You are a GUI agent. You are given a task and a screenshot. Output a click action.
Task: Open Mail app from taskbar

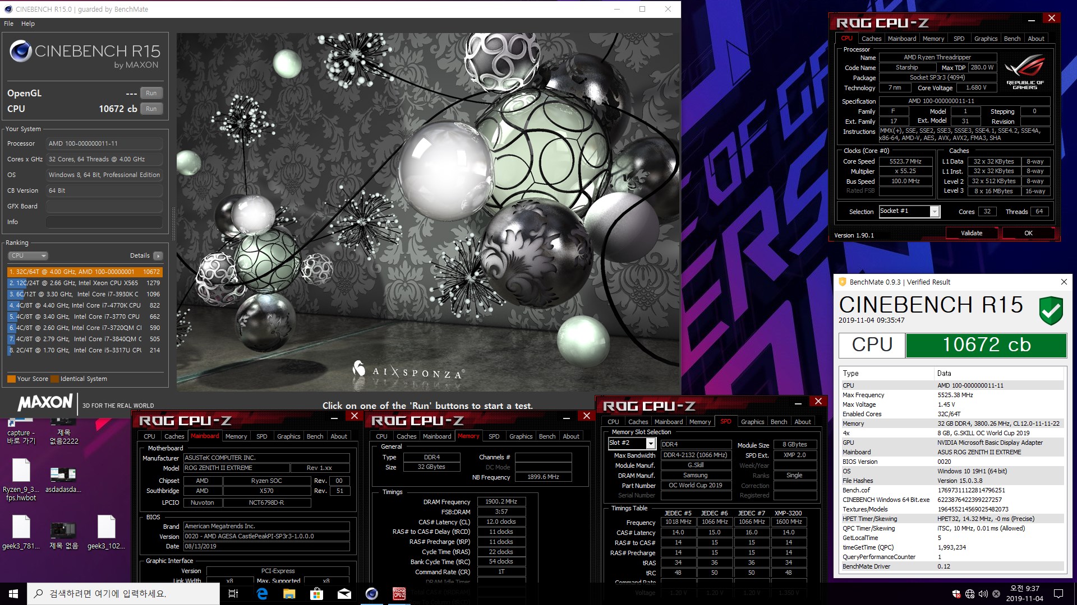(x=344, y=594)
